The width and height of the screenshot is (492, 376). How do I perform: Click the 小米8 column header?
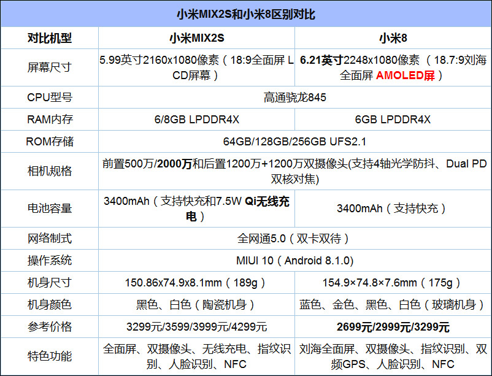pyautogui.click(x=393, y=38)
